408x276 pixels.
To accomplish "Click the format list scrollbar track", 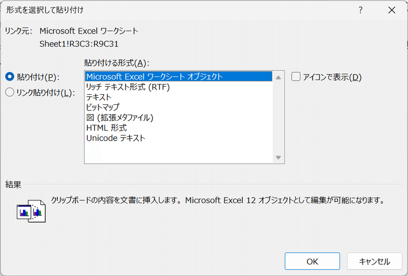I will [278, 118].
